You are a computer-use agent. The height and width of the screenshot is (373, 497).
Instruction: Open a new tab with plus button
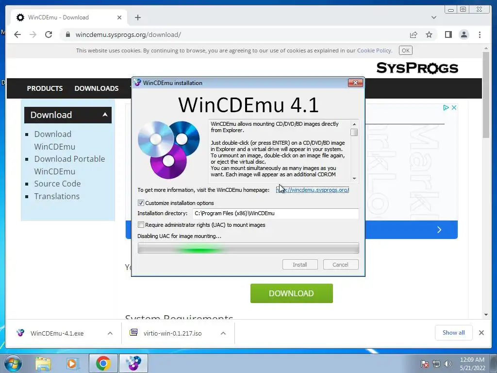137,17
